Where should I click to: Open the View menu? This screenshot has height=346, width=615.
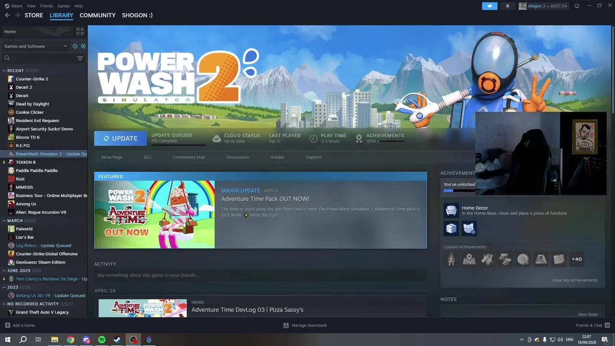coord(31,6)
